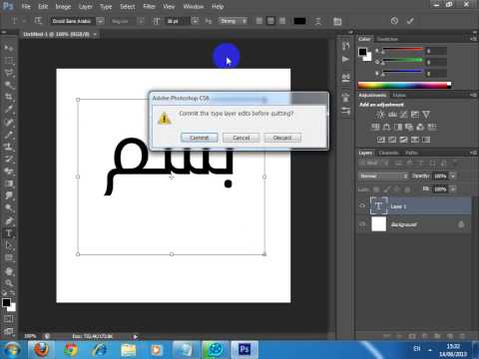Click the foreground color in Color panel

[362, 52]
